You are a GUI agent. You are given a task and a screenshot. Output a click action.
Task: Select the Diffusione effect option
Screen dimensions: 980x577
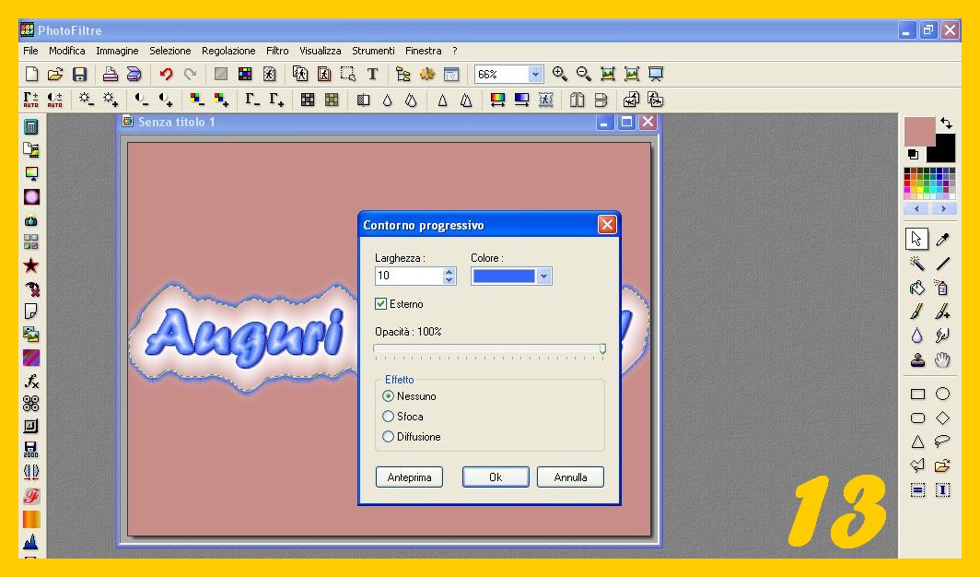[x=388, y=437]
